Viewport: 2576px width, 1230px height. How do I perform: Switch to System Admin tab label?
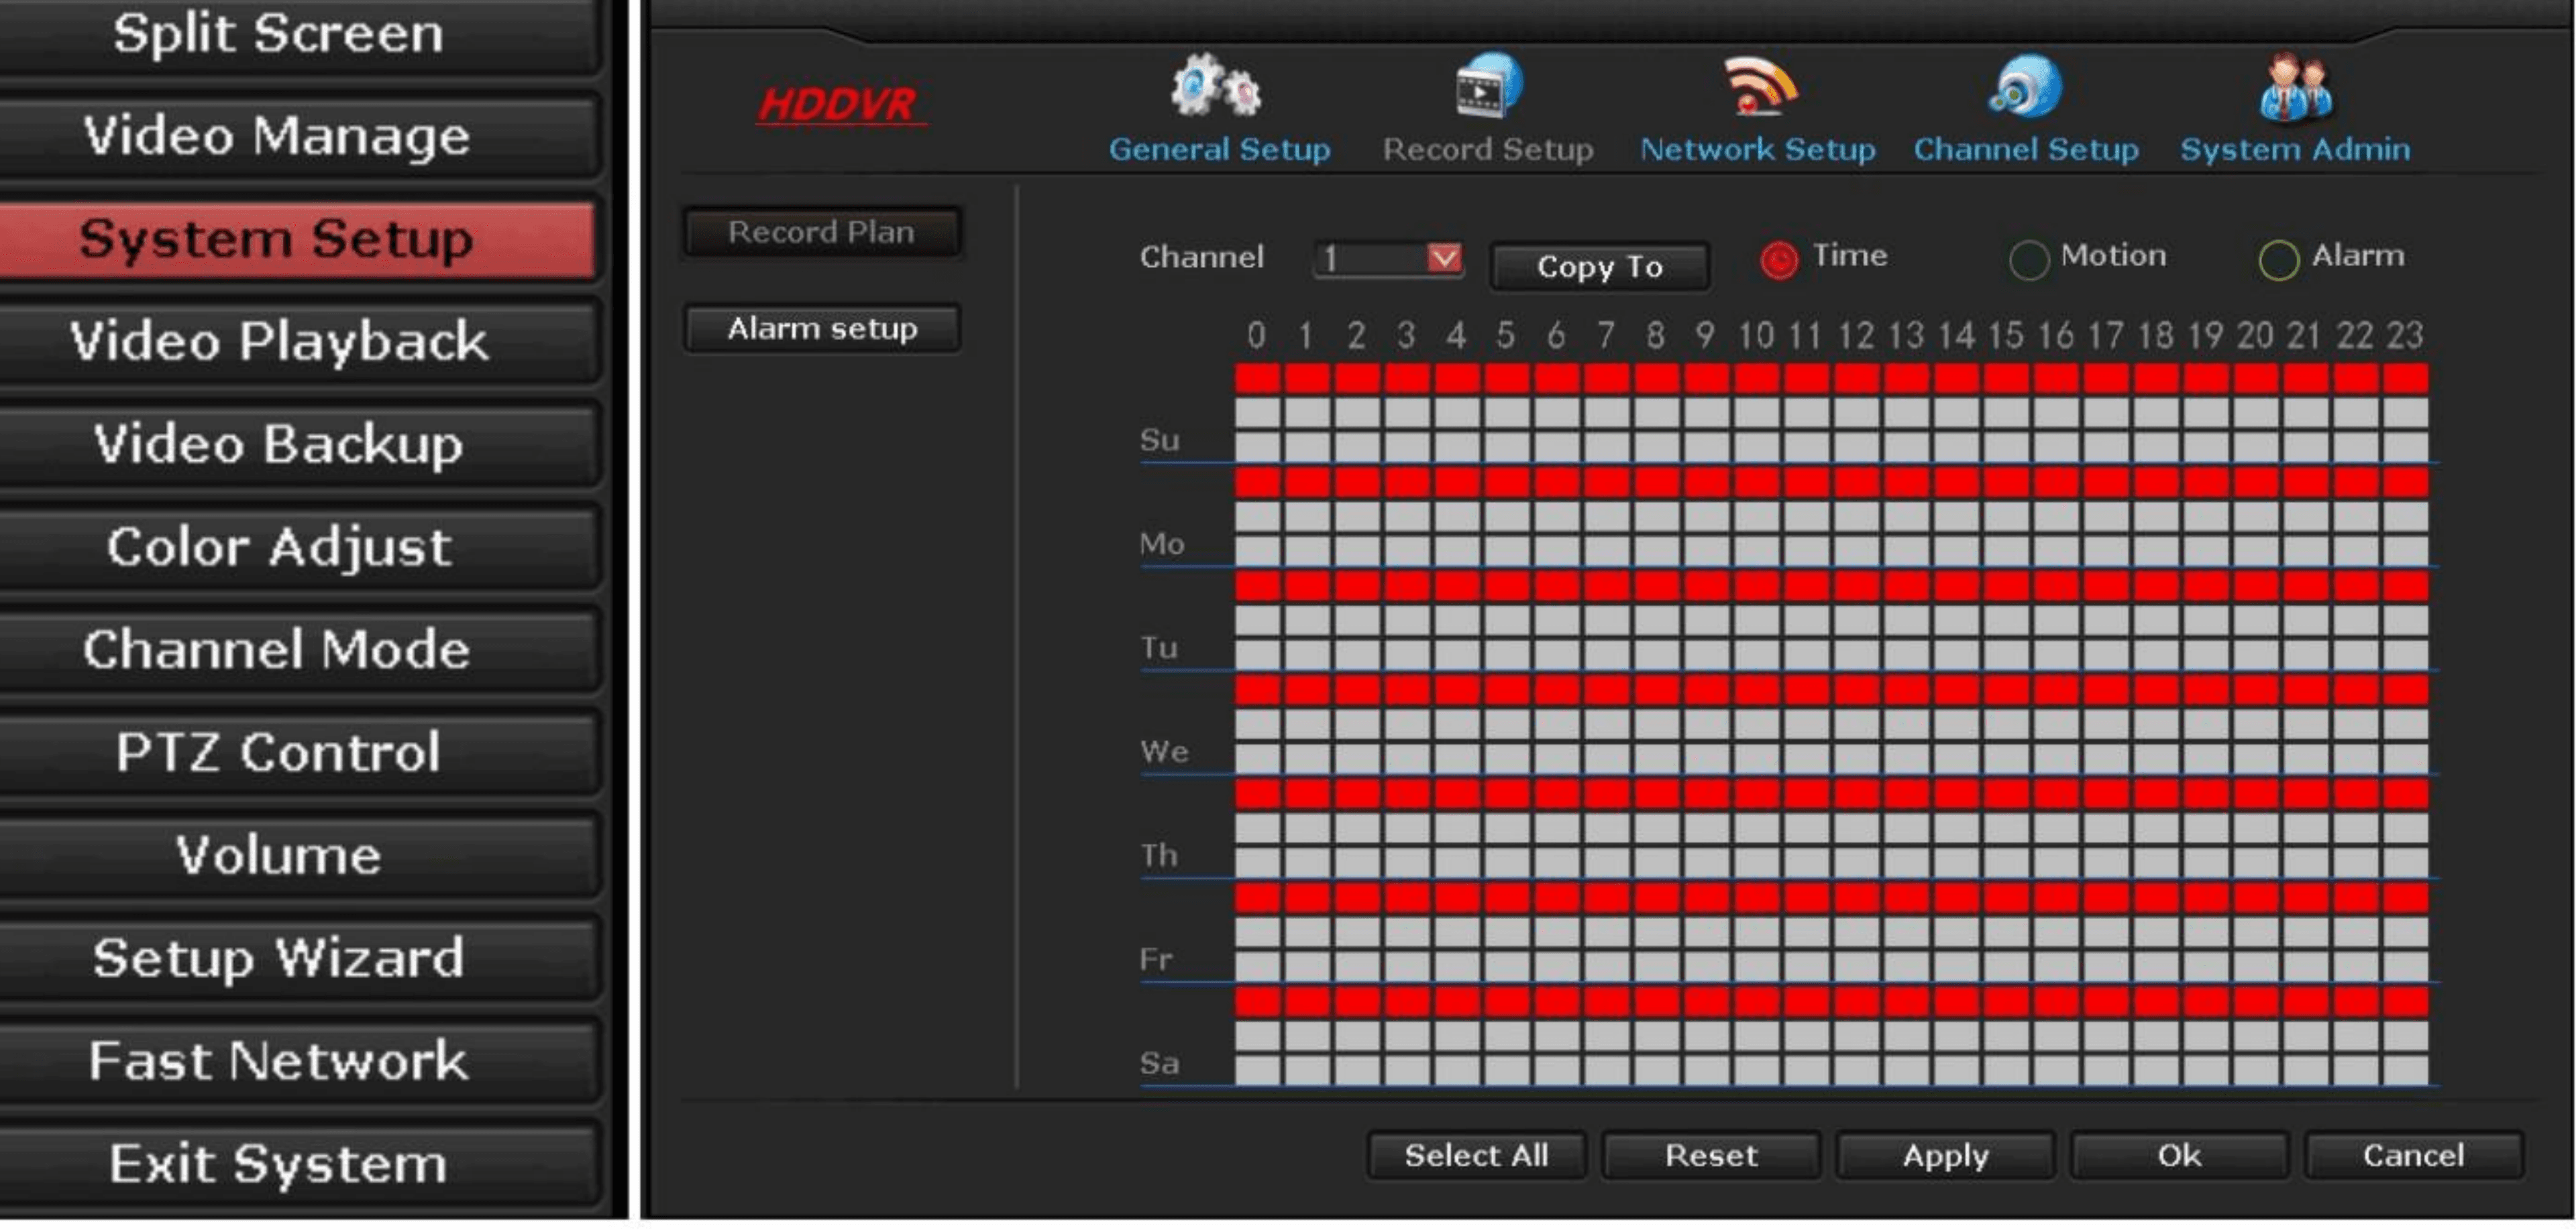coord(2295,150)
